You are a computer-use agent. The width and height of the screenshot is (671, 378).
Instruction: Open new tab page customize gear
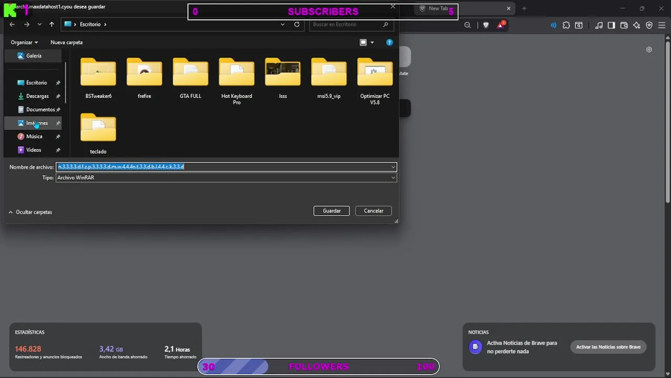(x=649, y=49)
